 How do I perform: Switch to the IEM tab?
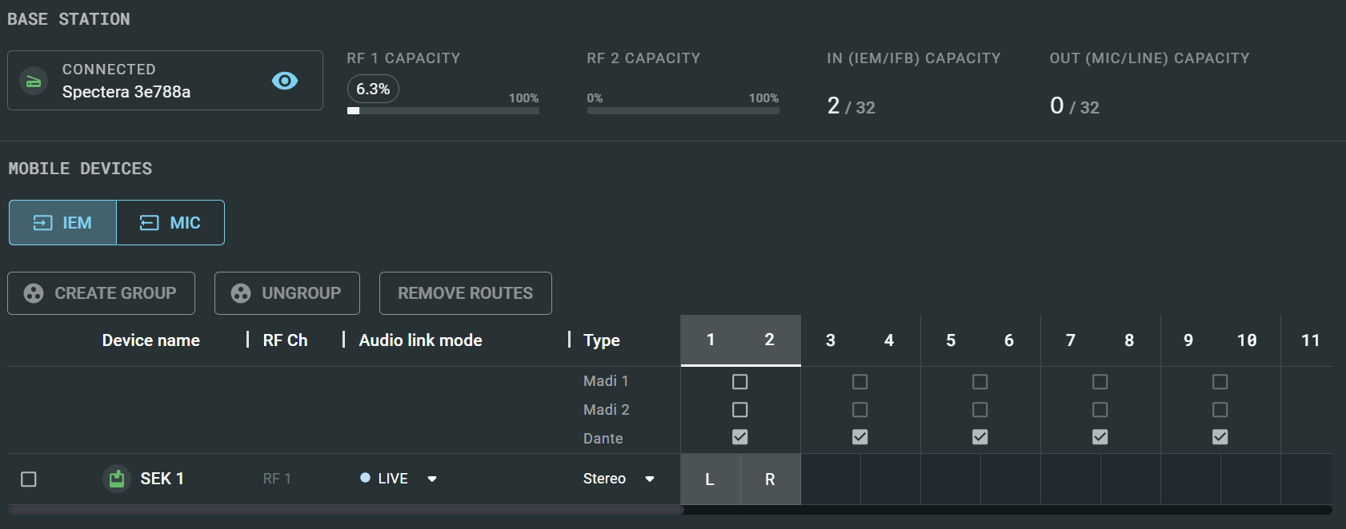(63, 223)
